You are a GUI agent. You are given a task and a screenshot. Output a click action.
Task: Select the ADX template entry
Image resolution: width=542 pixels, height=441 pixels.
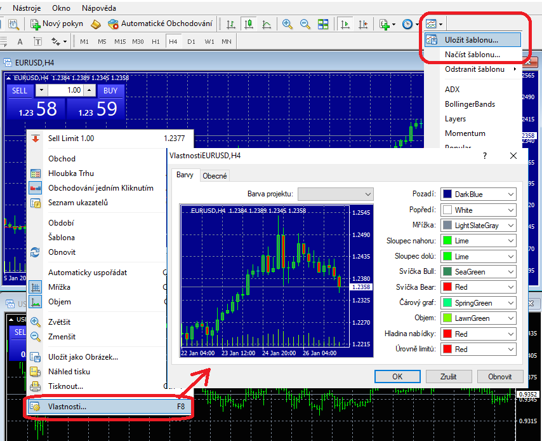click(452, 90)
